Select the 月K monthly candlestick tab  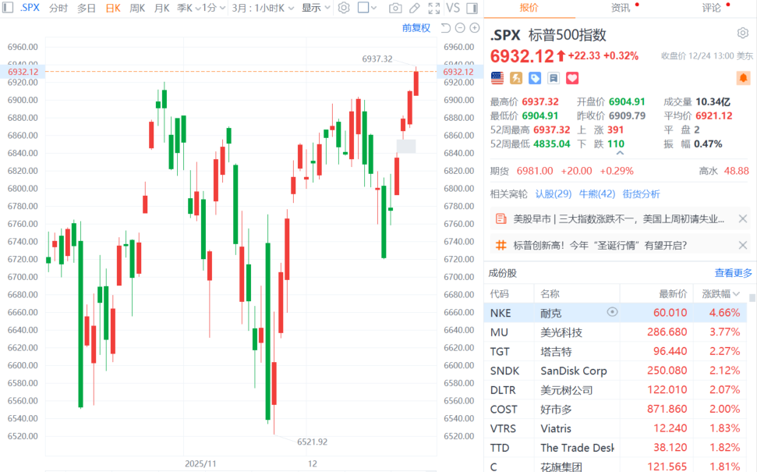(x=161, y=8)
